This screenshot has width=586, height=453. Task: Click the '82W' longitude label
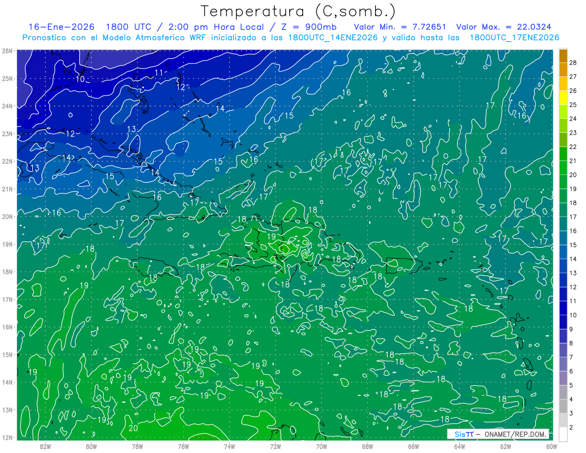point(45,446)
